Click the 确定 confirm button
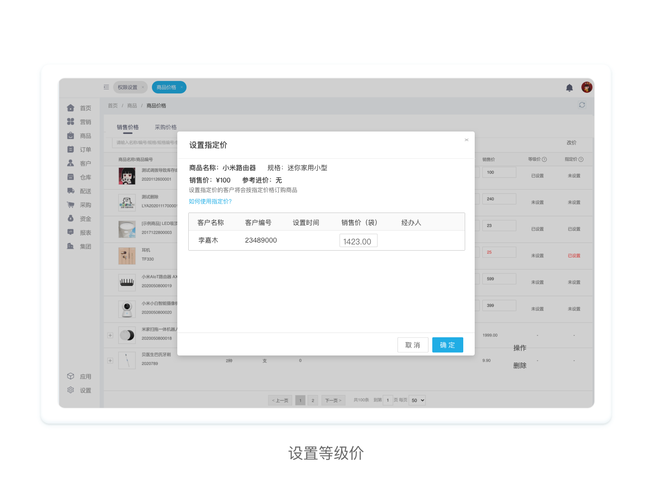The image size is (652, 487). click(447, 345)
